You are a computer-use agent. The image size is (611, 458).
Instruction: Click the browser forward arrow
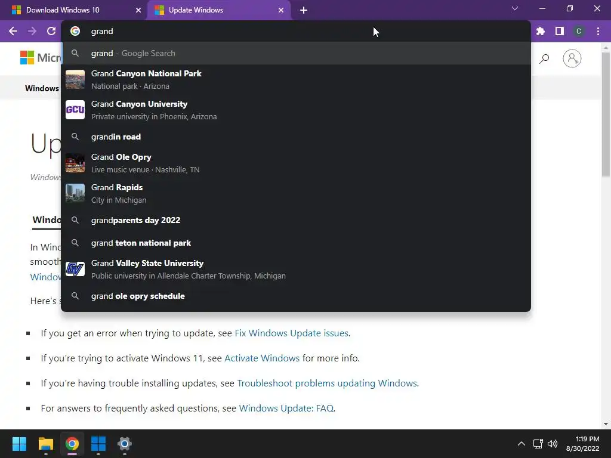[x=32, y=31]
